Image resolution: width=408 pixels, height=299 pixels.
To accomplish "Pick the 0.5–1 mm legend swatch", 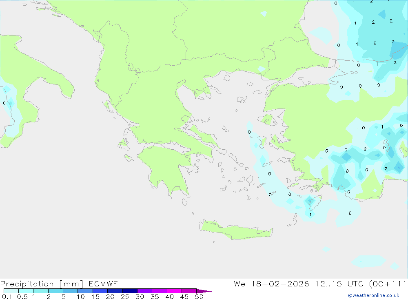I will click(26, 291).
